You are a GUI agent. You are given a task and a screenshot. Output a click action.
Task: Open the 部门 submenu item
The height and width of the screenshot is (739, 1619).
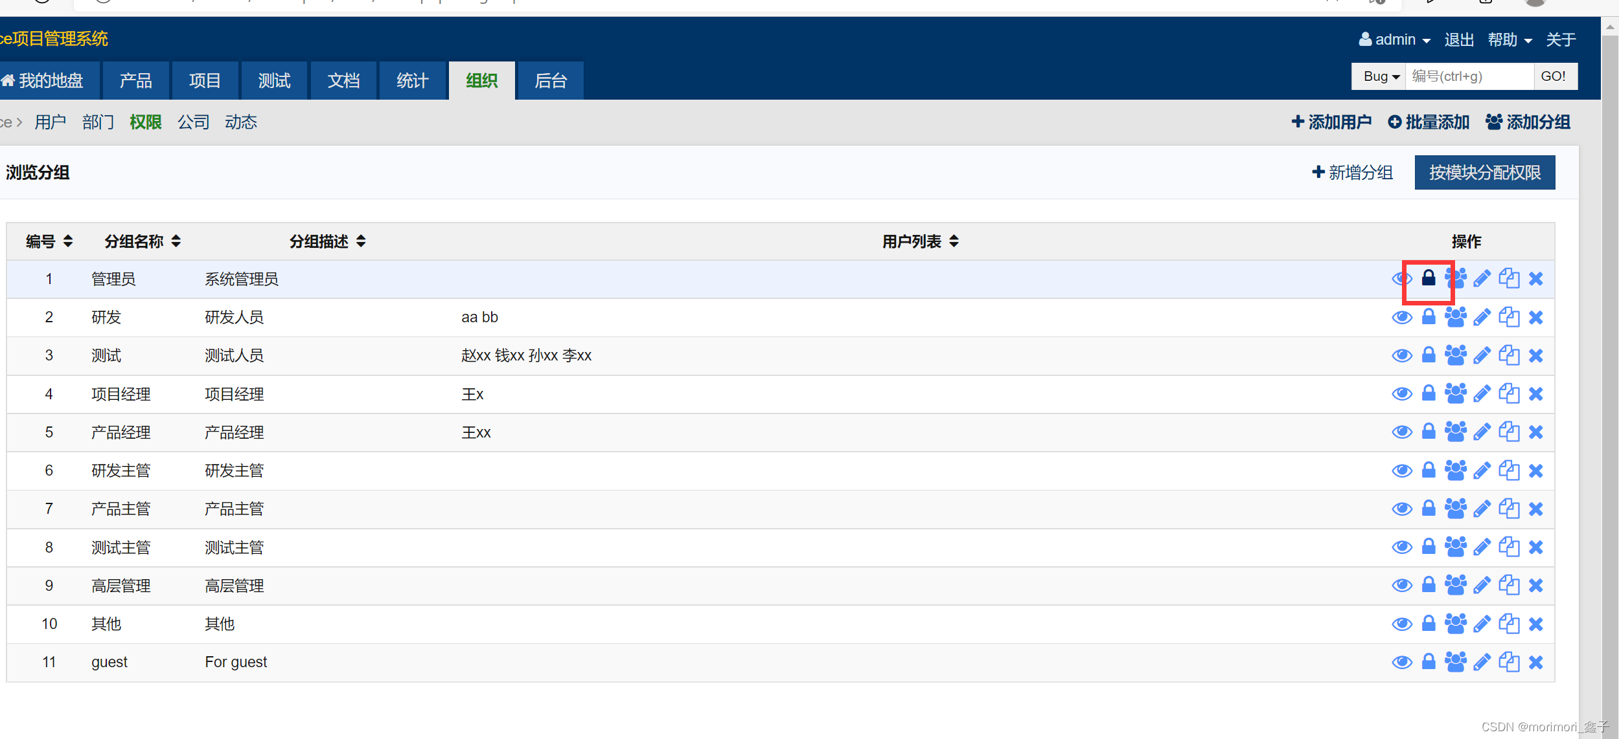click(98, 122)
